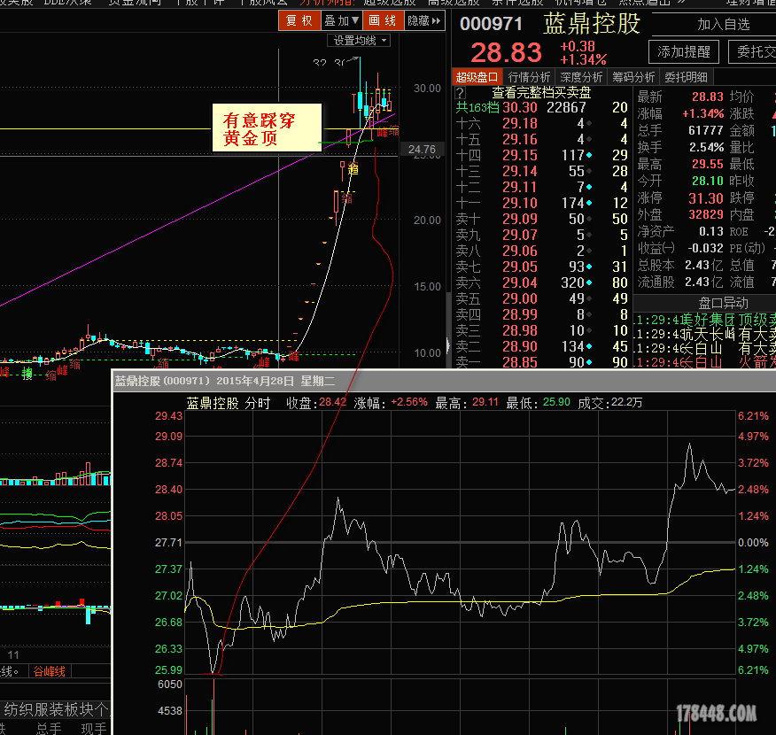Click the 今开 28.10 opening price value
The image size is (776, 735).
(x=708, y=181)
